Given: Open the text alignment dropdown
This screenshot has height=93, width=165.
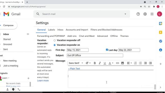Looking at the screenshot, I should [x=129, y=63].
